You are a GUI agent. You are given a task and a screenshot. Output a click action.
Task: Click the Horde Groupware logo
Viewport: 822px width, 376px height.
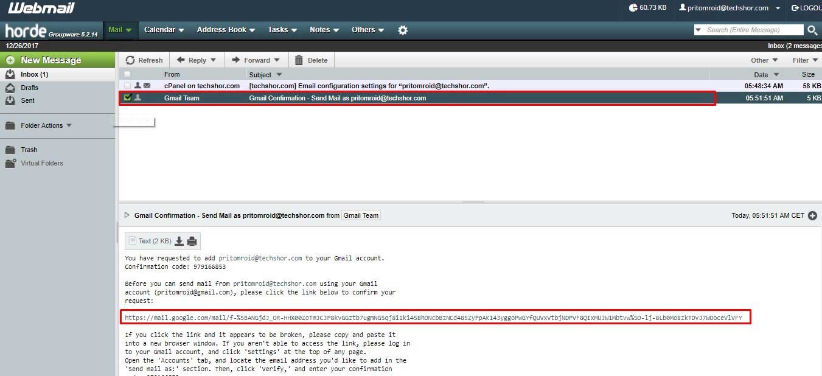pos(51,30)
